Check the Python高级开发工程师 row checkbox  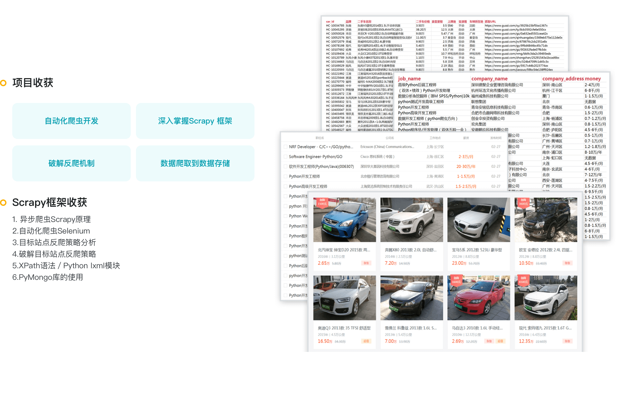(285, 186)
